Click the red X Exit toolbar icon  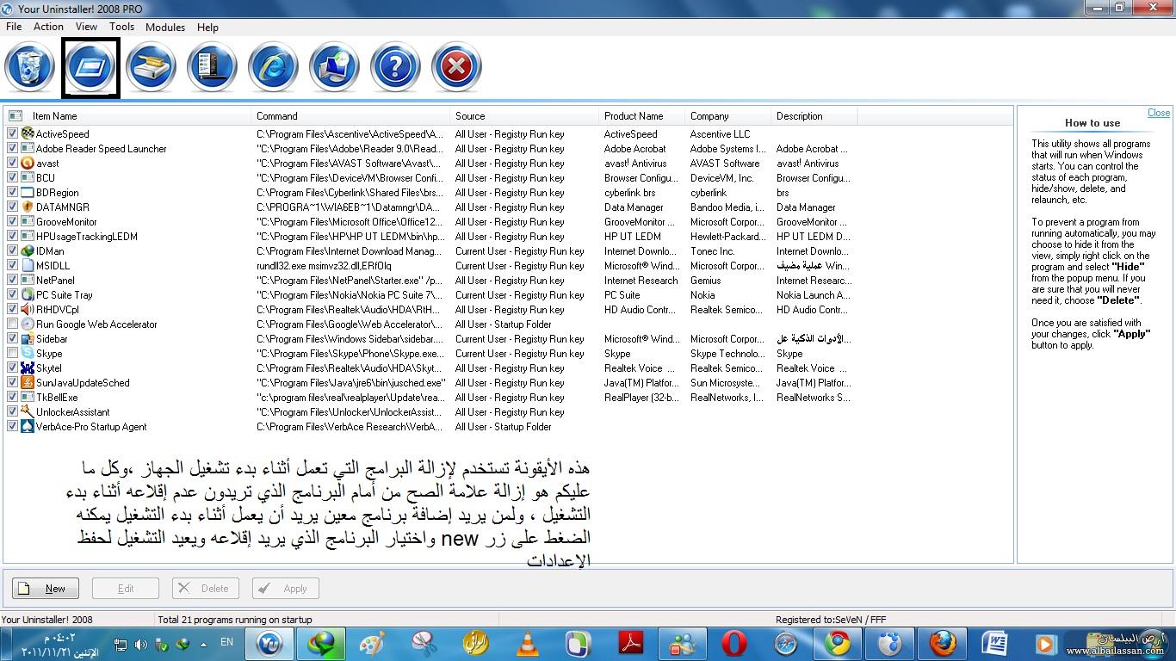point(456,67)
